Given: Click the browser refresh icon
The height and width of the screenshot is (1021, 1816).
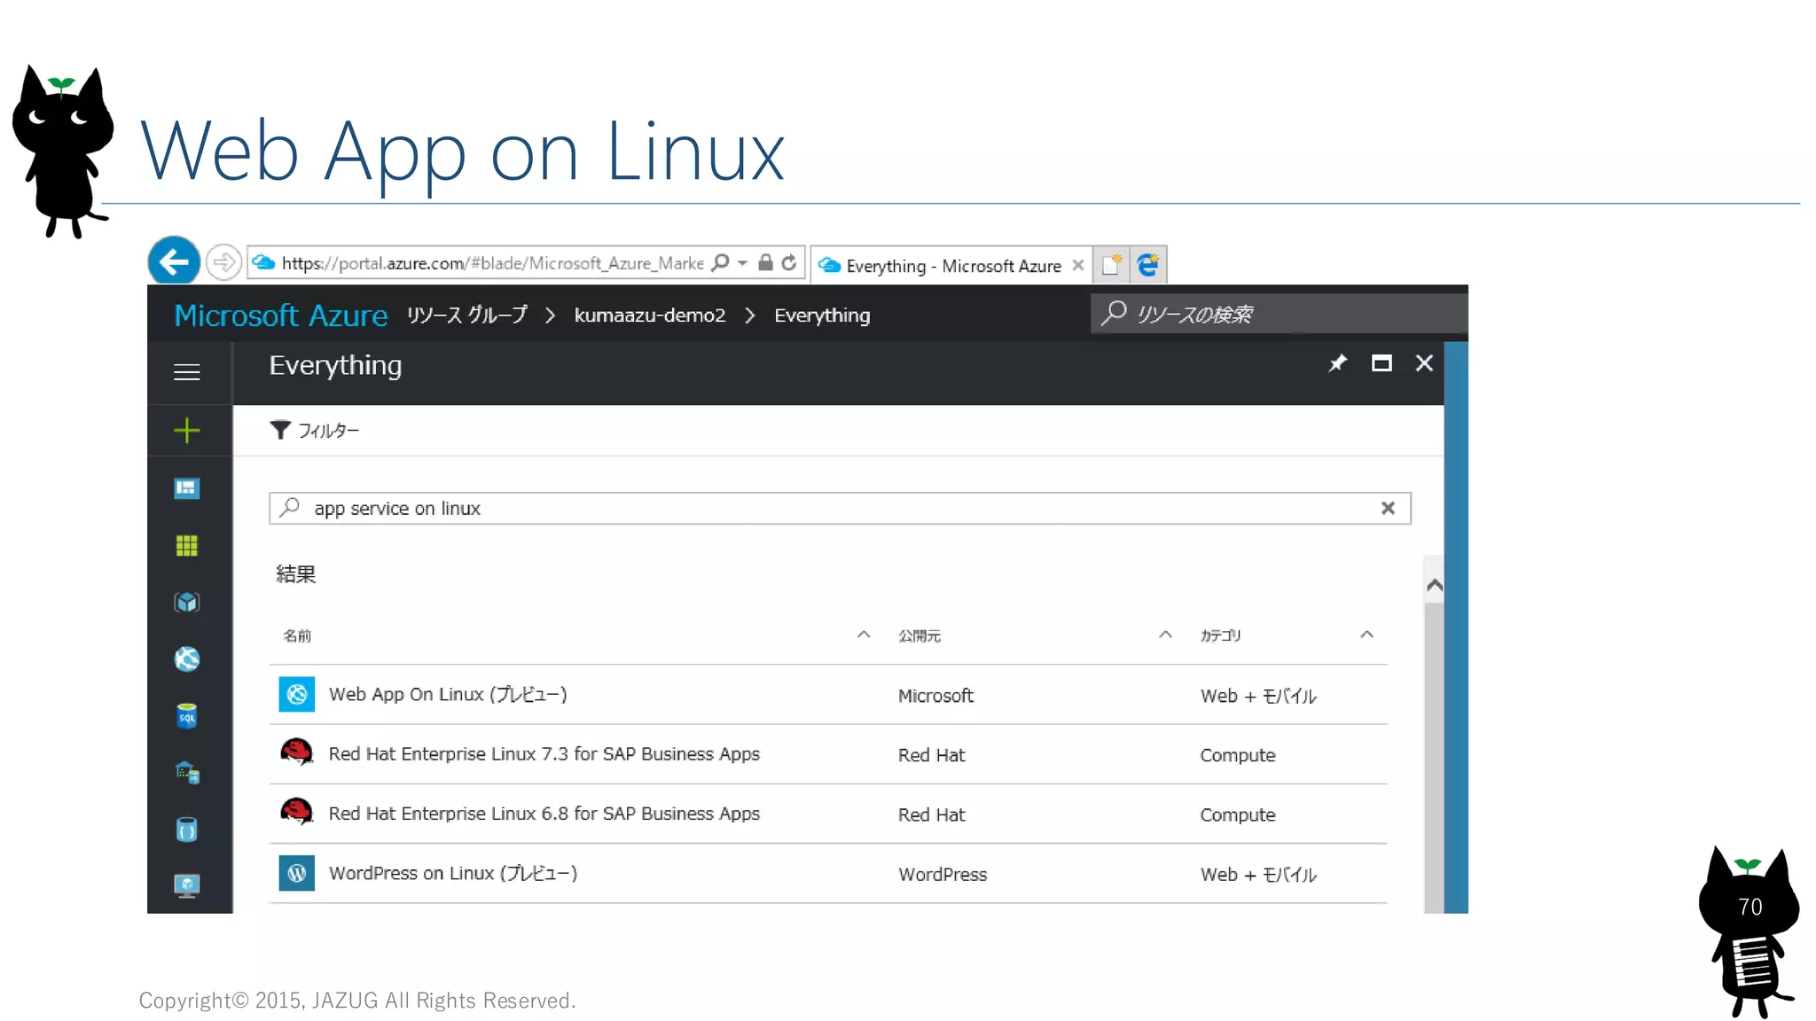Looking at the screenshot, I should pyautogui.click(x=789, y=262).
